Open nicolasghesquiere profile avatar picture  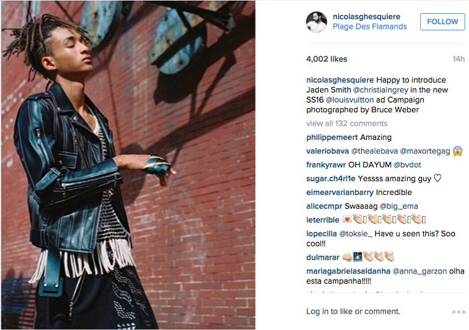tap(316, 22)
